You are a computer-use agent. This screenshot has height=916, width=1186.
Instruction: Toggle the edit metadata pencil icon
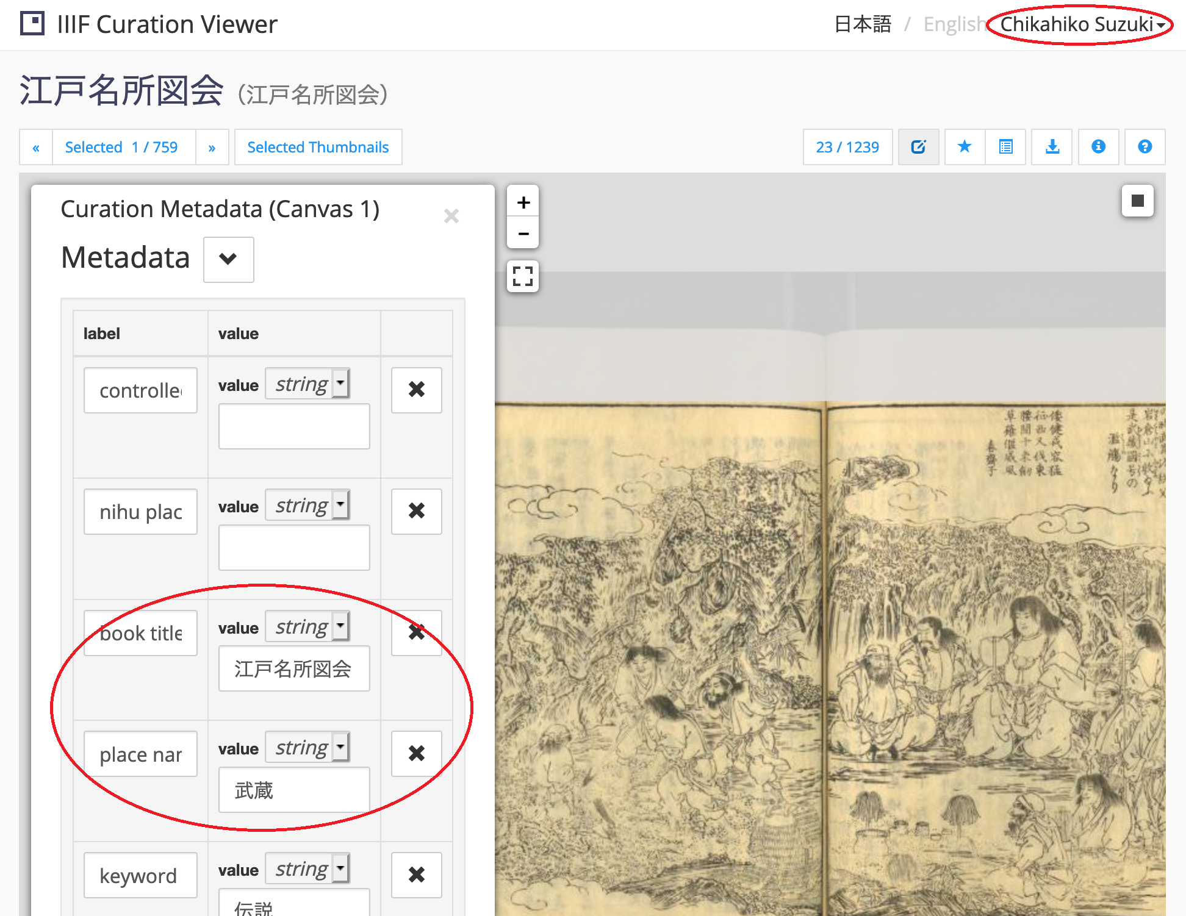(918, 147)
